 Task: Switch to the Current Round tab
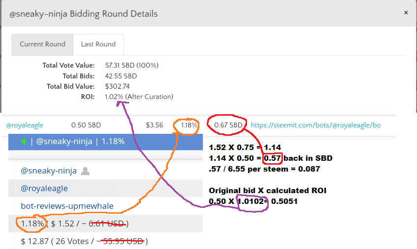[x=42, y=44]
